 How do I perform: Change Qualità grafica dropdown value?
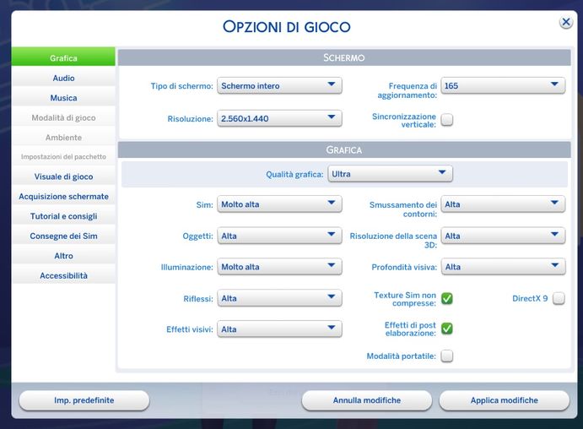click(391, 174)
